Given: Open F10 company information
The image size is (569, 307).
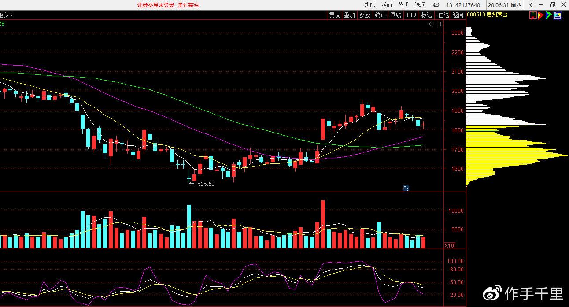Looking at the screenshot, I should pos(411,15).
